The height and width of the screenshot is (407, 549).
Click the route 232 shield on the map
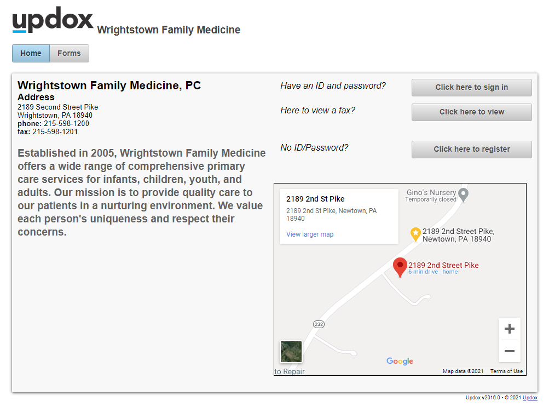(x=318, y=324)
